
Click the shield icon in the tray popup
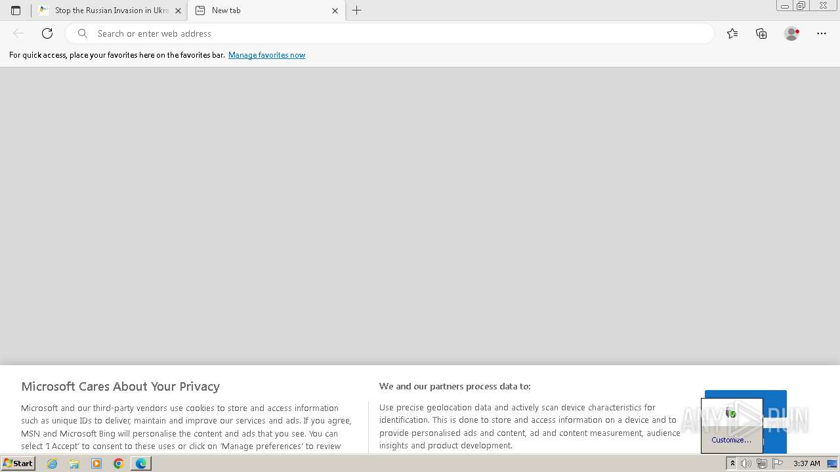point(731,412)
